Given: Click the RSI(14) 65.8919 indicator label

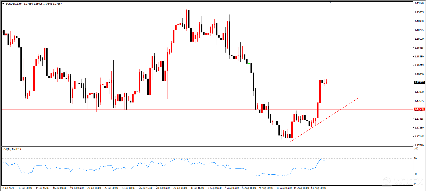Looking at the screenshot, I should coord(12,149).
